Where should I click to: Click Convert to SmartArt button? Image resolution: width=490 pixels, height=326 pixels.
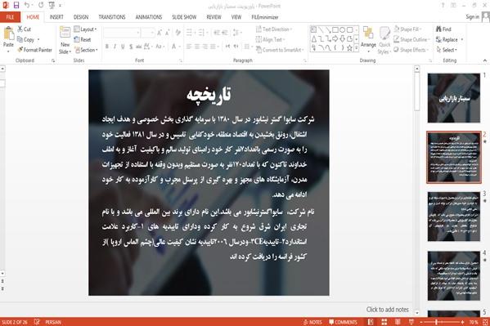tap(280, 50)
